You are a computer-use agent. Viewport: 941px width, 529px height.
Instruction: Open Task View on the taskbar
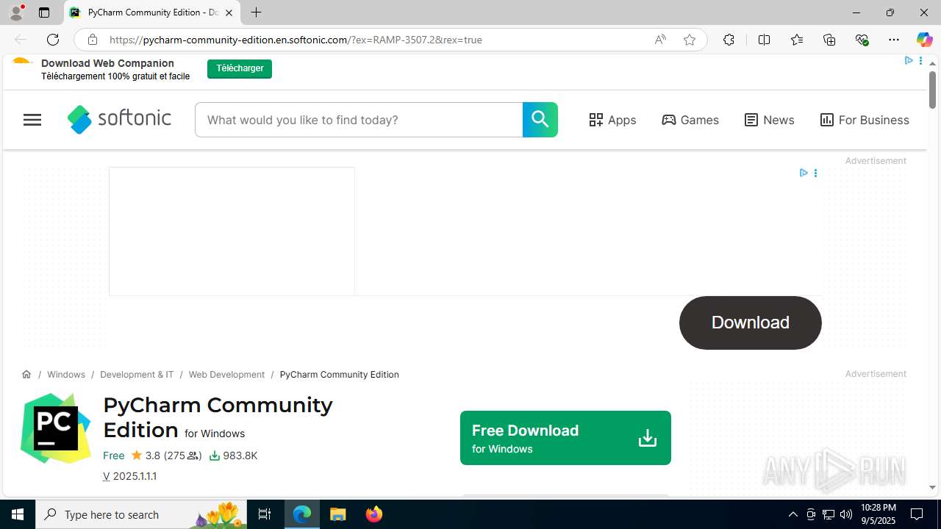[x=265, y=514]
